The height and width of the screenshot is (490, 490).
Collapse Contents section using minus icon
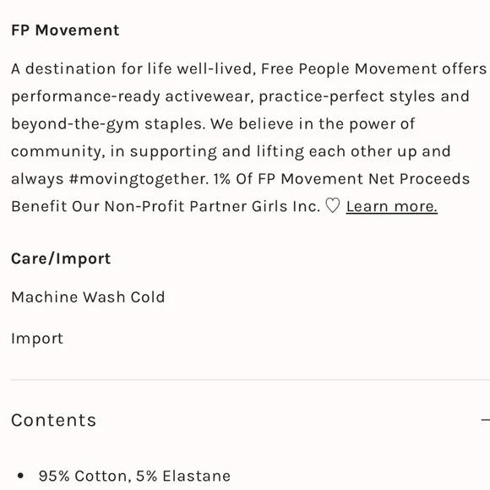tap(485, 420)
